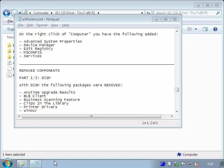Click the "- Anytime Upgrade Results" line

coord(47,92)
